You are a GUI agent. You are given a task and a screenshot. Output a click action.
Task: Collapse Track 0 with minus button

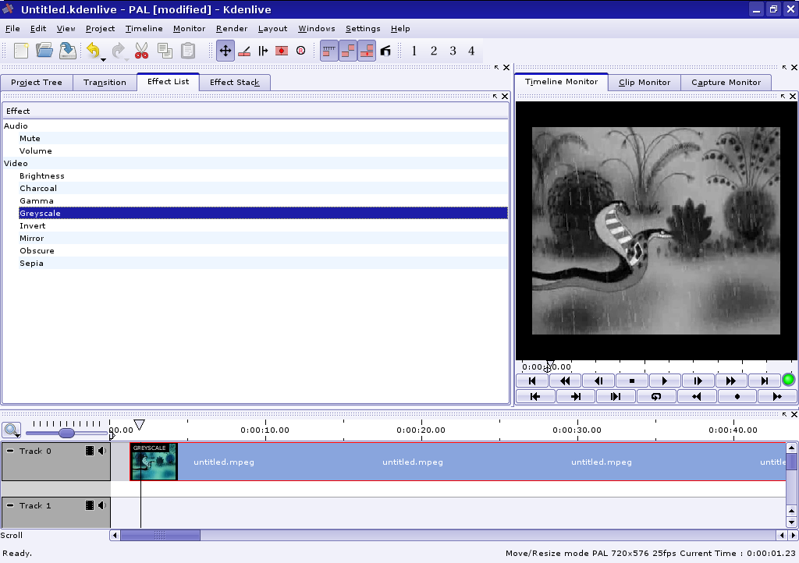point(11,451)
